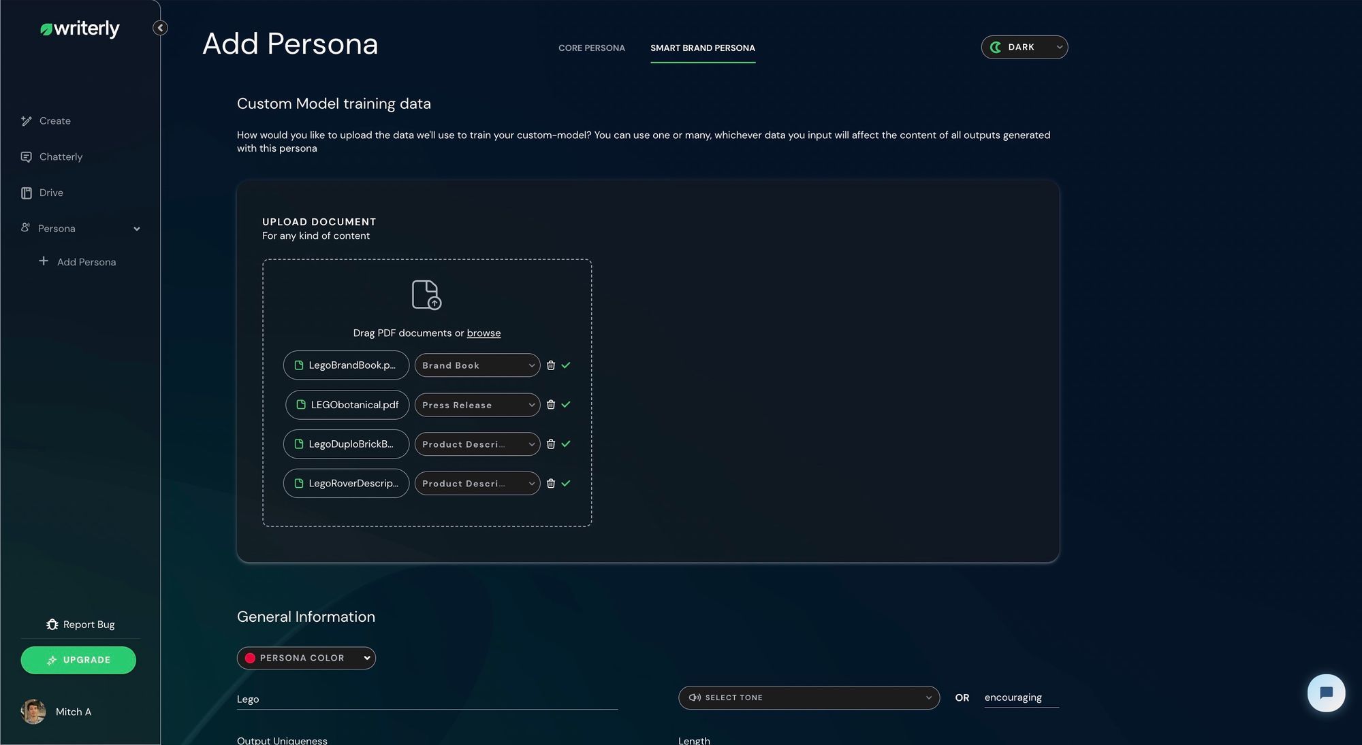
Task: Click the document upload icon in the dropzone
Action: coord(427,295)
